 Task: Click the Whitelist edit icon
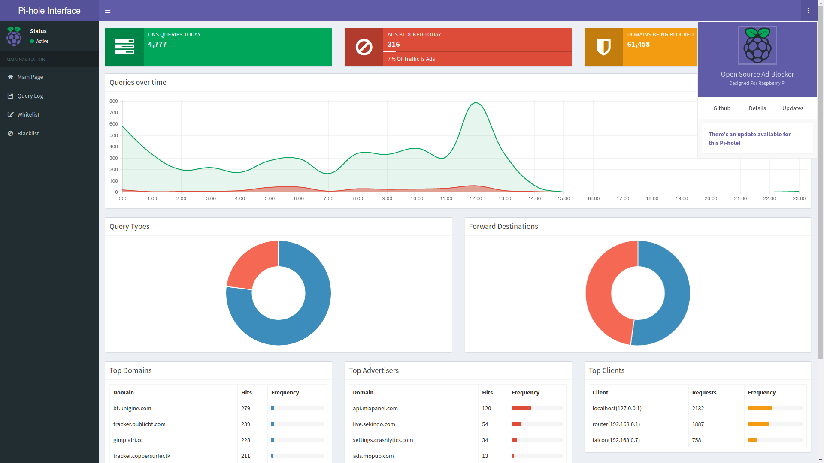[x=10, y=114]
